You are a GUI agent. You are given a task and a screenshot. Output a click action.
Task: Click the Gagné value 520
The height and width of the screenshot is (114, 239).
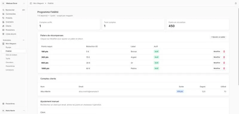[204, 92]
